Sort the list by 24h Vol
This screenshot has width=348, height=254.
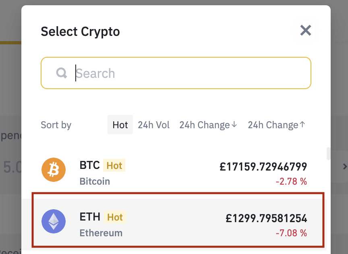(x=153, y=125)
